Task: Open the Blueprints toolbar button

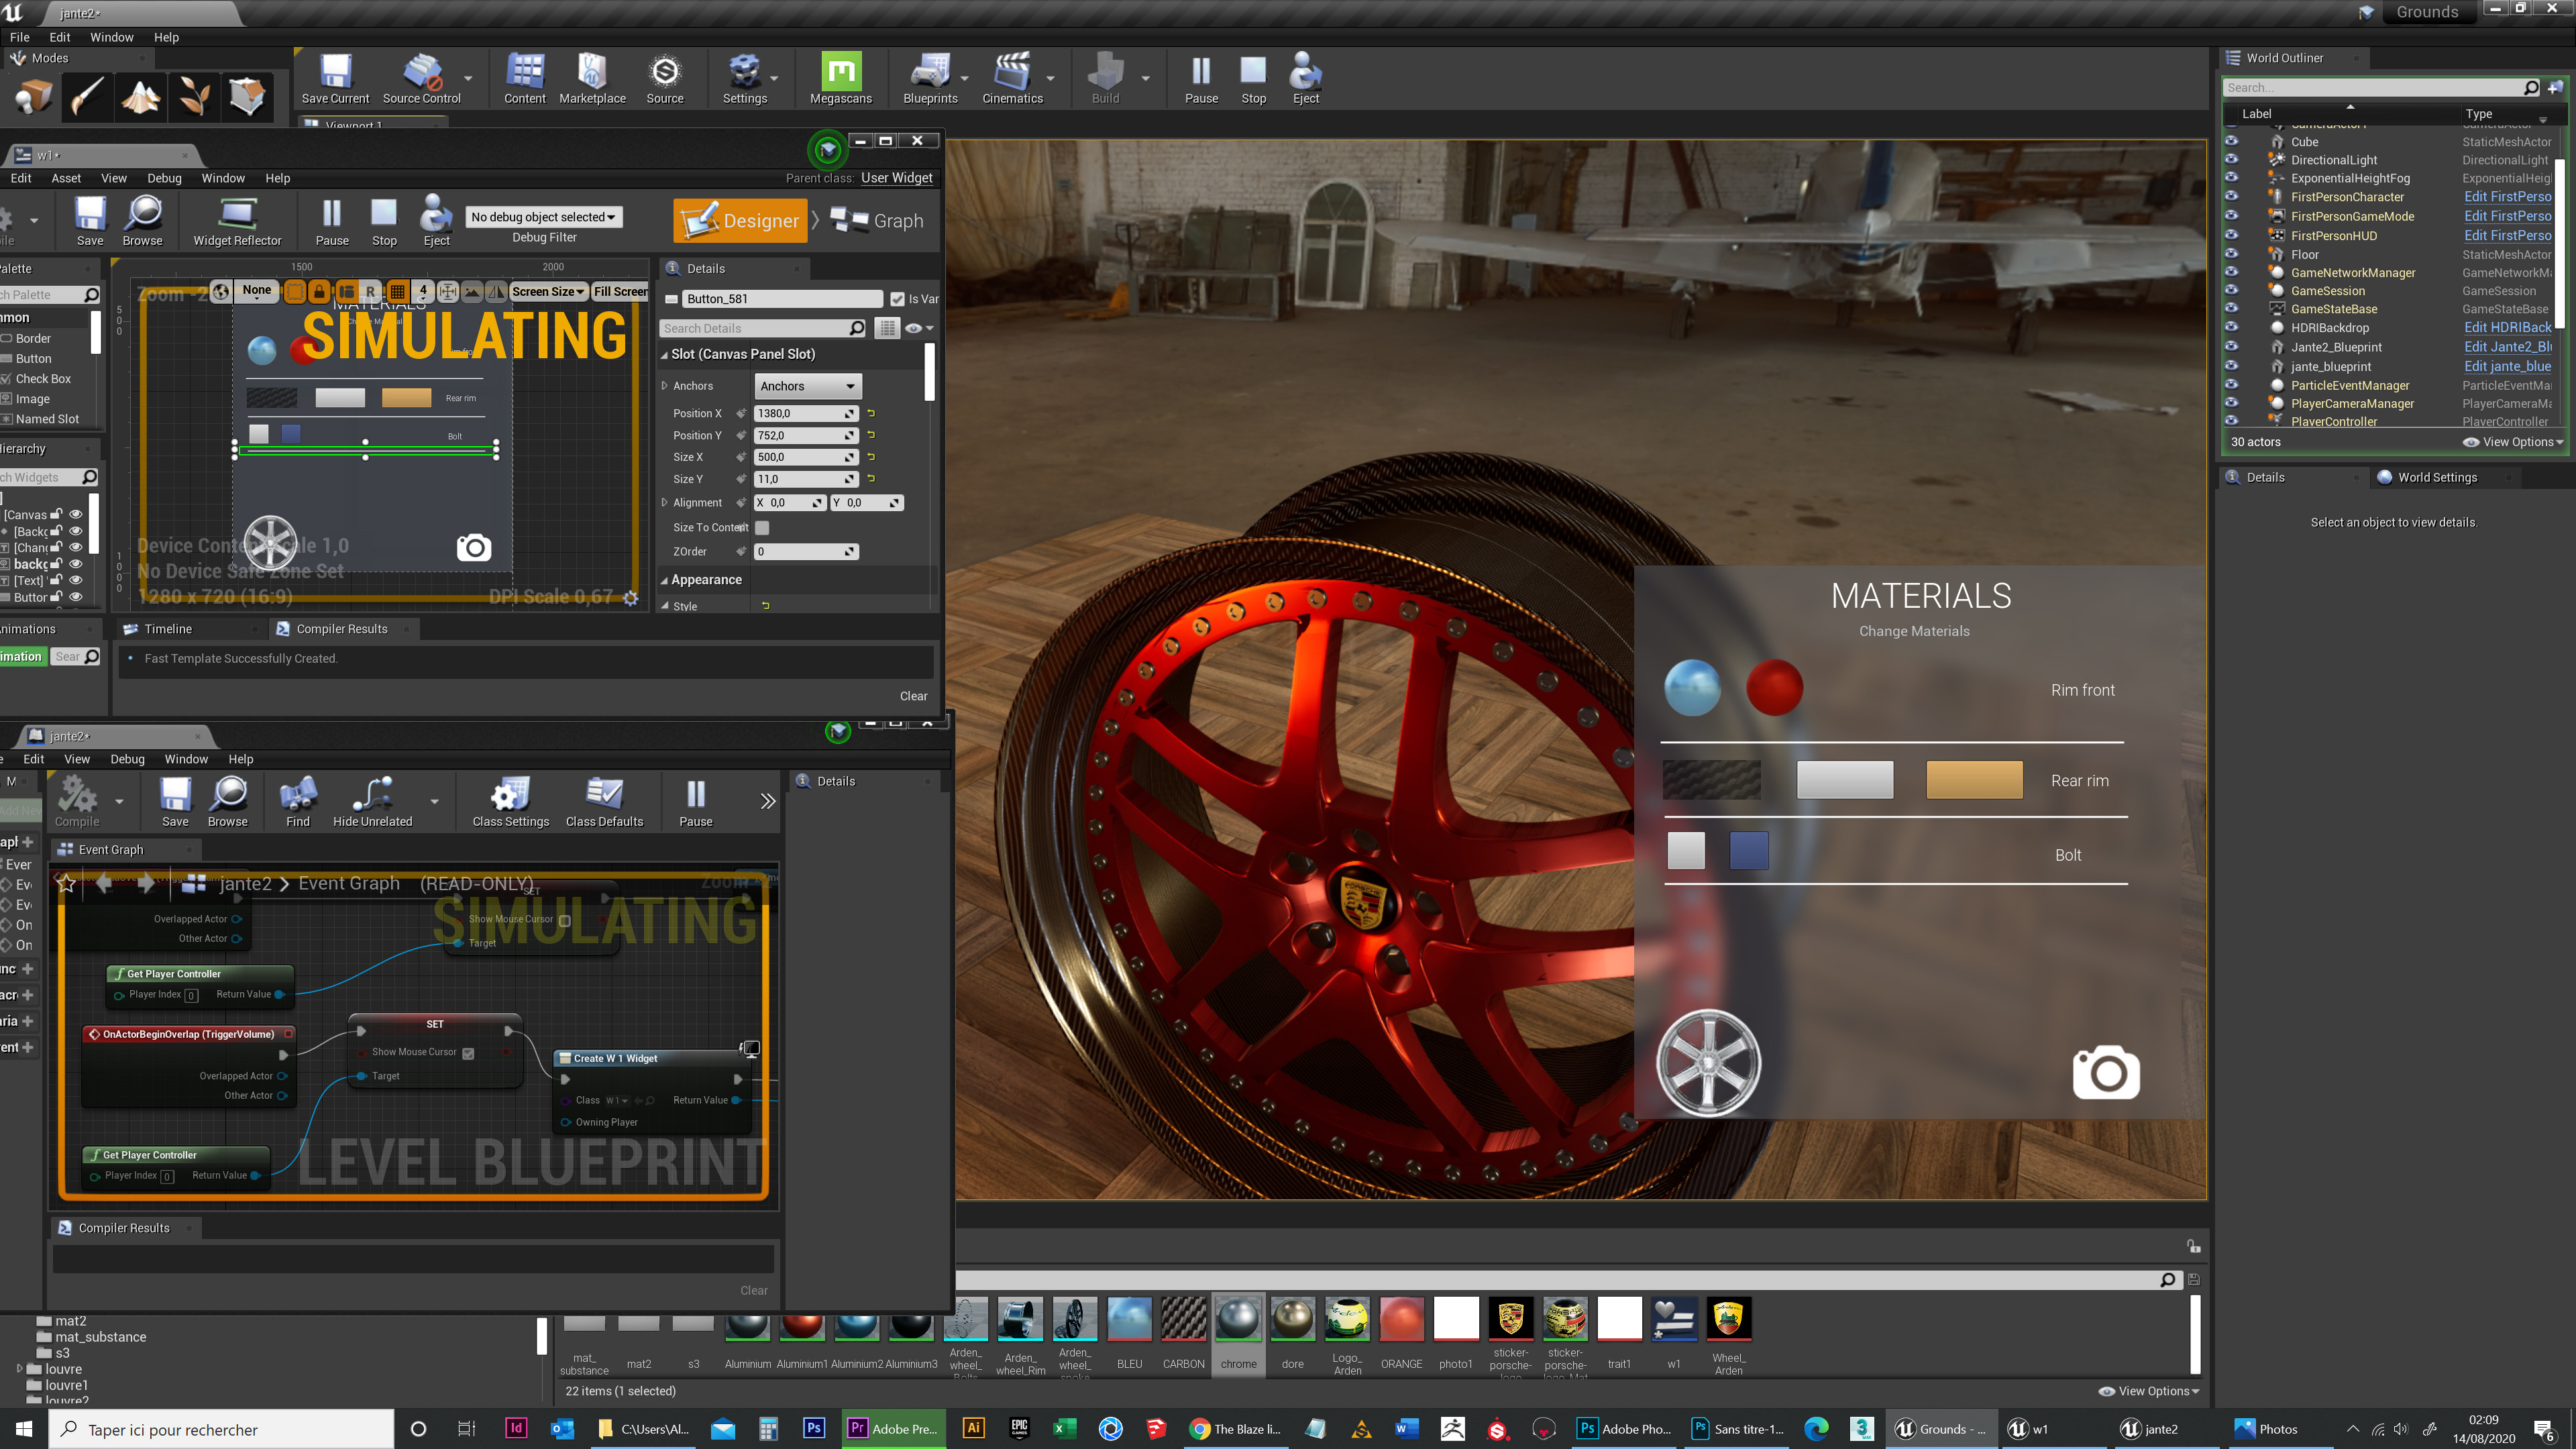Action: coord(930,79)
